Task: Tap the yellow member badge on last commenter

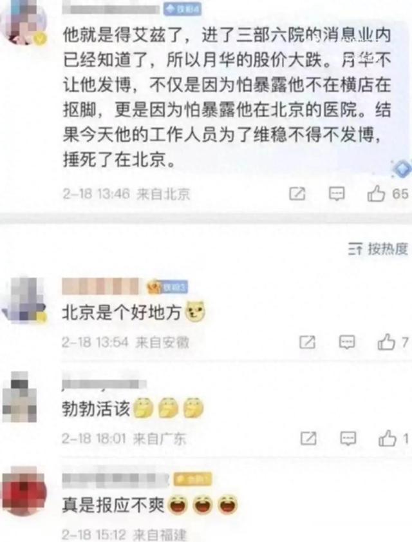Action: (x=192, y=479)
